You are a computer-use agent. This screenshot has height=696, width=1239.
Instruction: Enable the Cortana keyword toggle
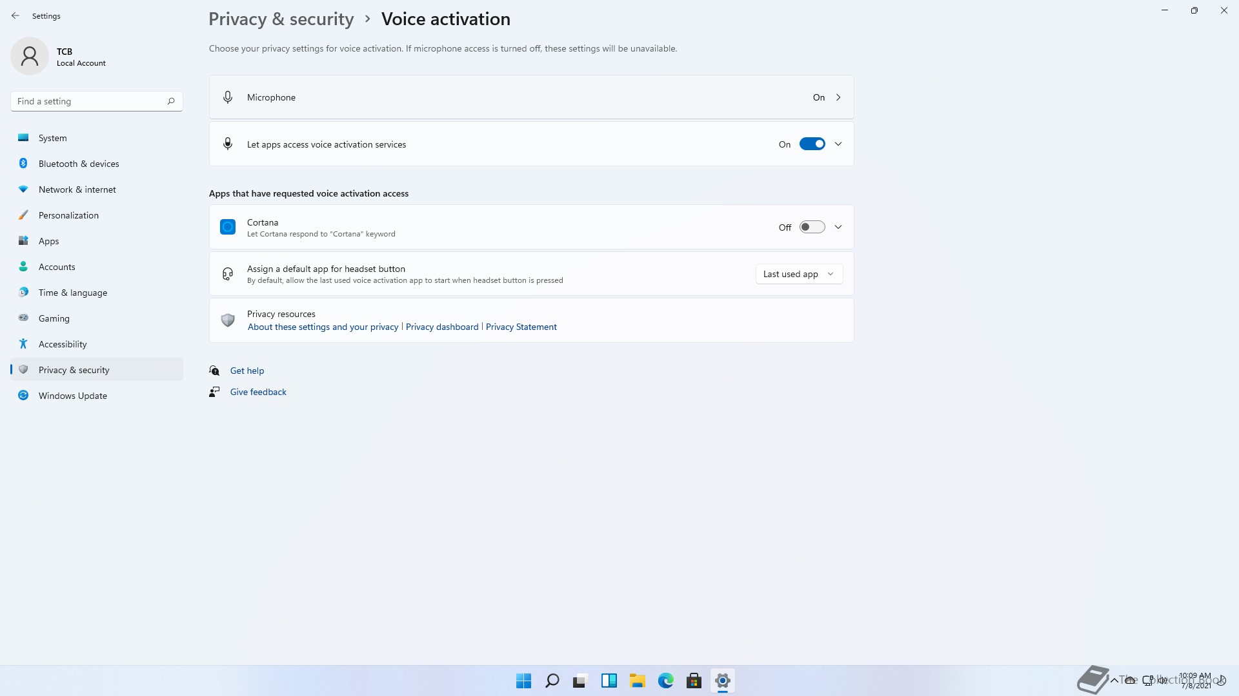pos(812,227)
